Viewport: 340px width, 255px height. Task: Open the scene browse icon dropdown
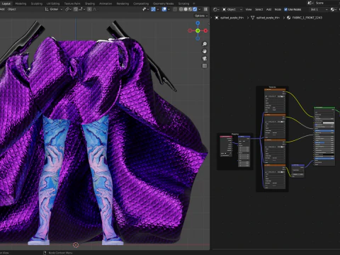[x=310, y=3]
